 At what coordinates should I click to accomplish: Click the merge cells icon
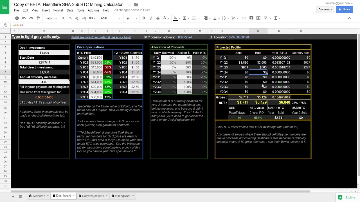(194, 18)
